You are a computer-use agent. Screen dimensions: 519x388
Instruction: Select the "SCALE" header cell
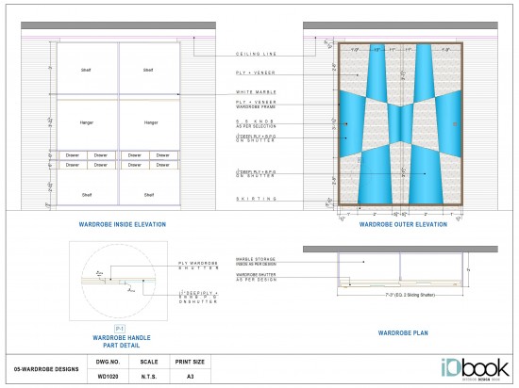point(149,362)
